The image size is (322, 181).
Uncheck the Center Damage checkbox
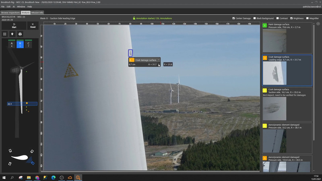(234, 18)
